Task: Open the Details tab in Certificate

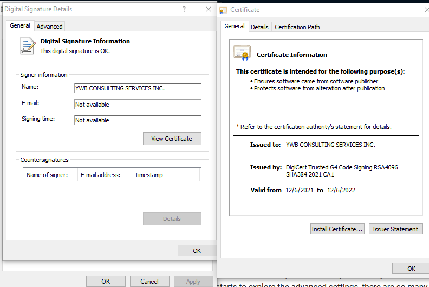Action: coord(259,27)
